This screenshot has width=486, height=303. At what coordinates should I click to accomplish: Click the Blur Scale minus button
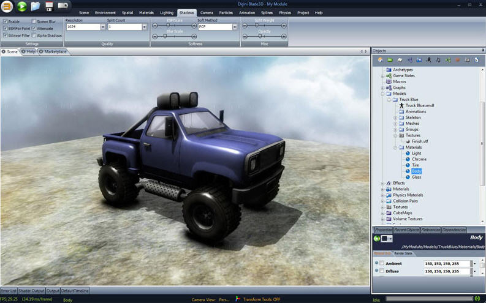[155, 37]
